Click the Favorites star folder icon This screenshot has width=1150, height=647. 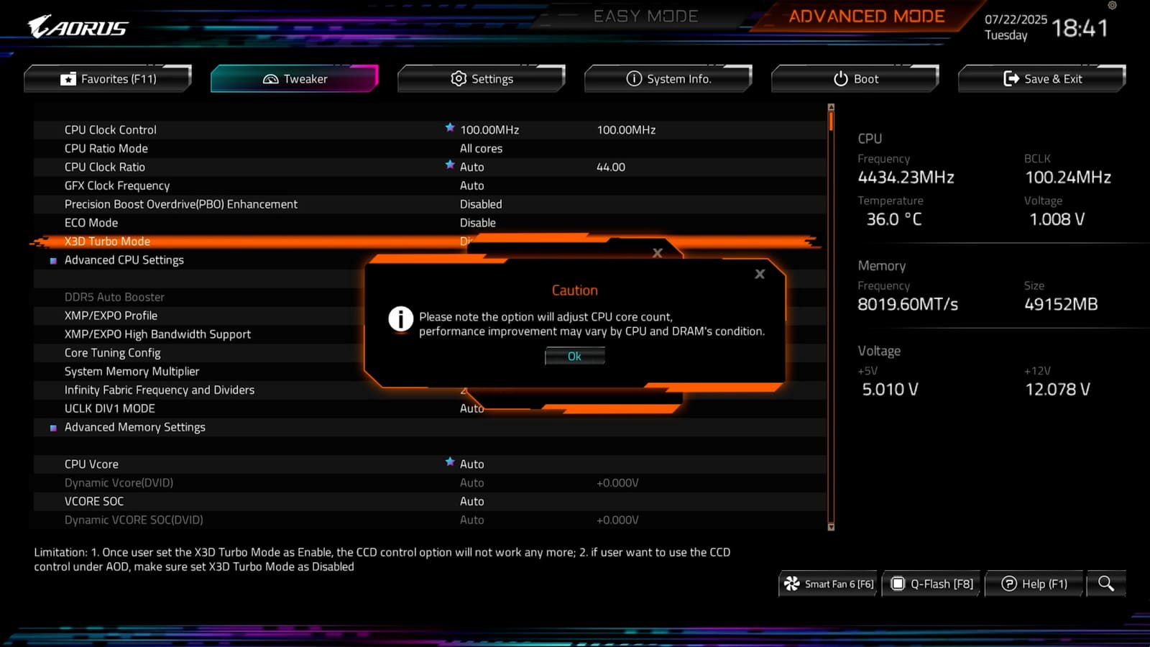click(x=68, y=79)
